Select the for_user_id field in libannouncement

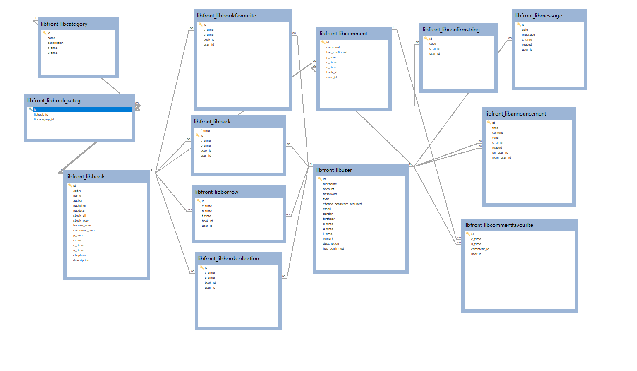(x=500, y=153)
